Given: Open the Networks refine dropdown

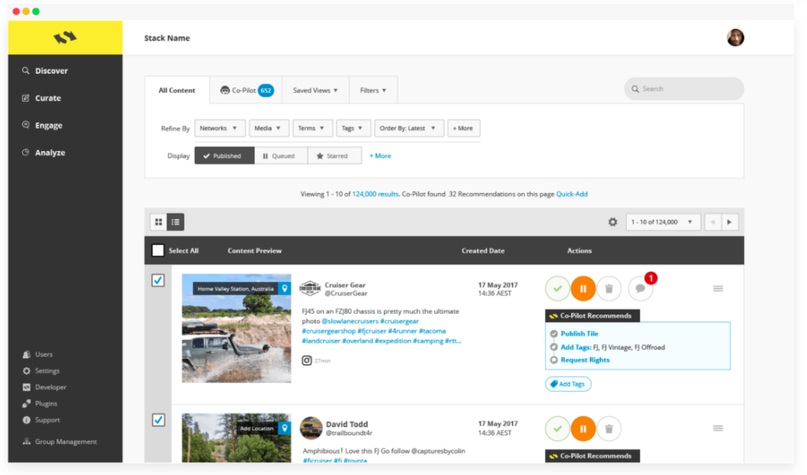Looking at the screenshot, I should pos(219,128).
